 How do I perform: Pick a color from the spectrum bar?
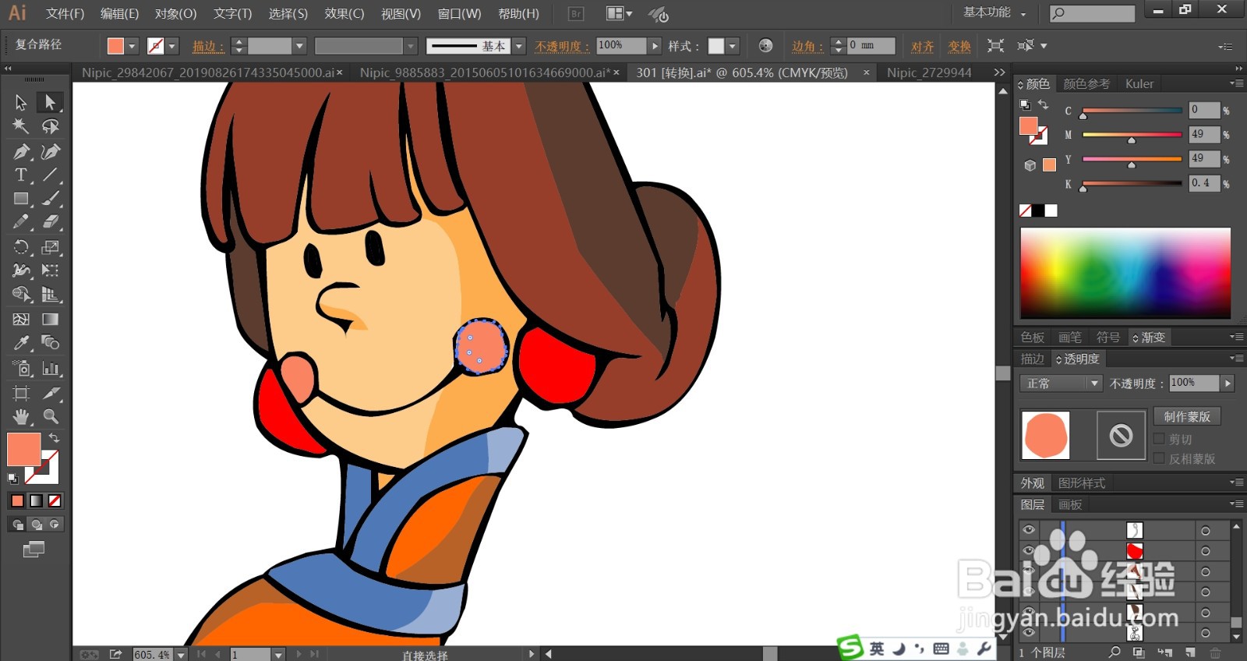click(x=1125, y=273)
